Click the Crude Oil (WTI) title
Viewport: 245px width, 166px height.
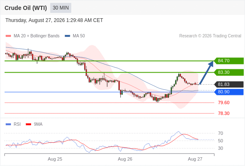(x=26, y=8)
